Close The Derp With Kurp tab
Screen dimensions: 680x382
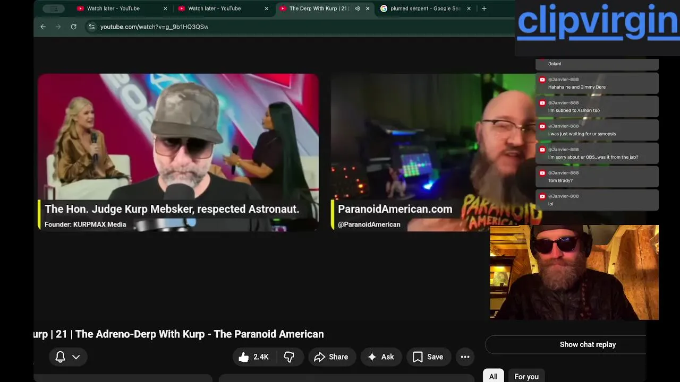(x=368, y=8)
